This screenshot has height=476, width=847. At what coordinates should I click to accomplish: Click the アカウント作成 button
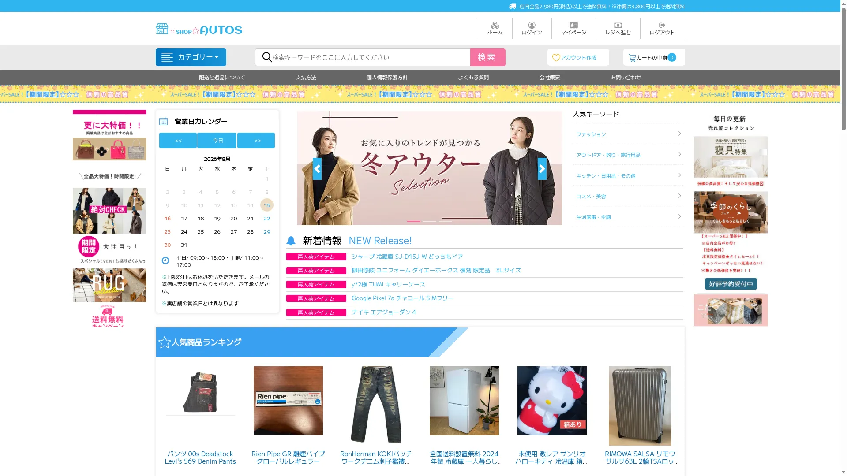tap(578, 57)
